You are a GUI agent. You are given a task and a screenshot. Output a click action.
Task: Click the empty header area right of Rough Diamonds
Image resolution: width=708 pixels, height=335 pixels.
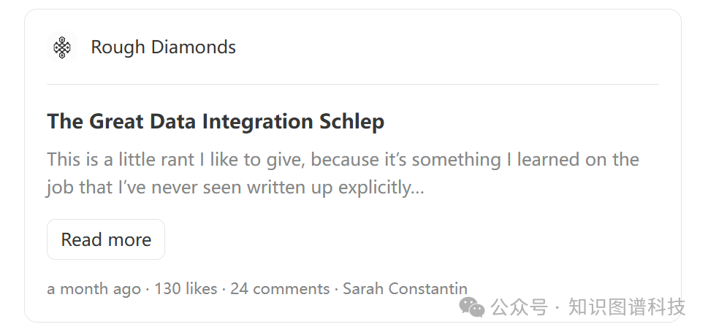pos(447,47)
